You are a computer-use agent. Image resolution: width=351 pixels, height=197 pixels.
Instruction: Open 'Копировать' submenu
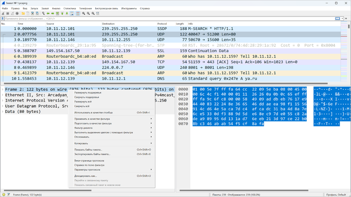click(113, 144)
